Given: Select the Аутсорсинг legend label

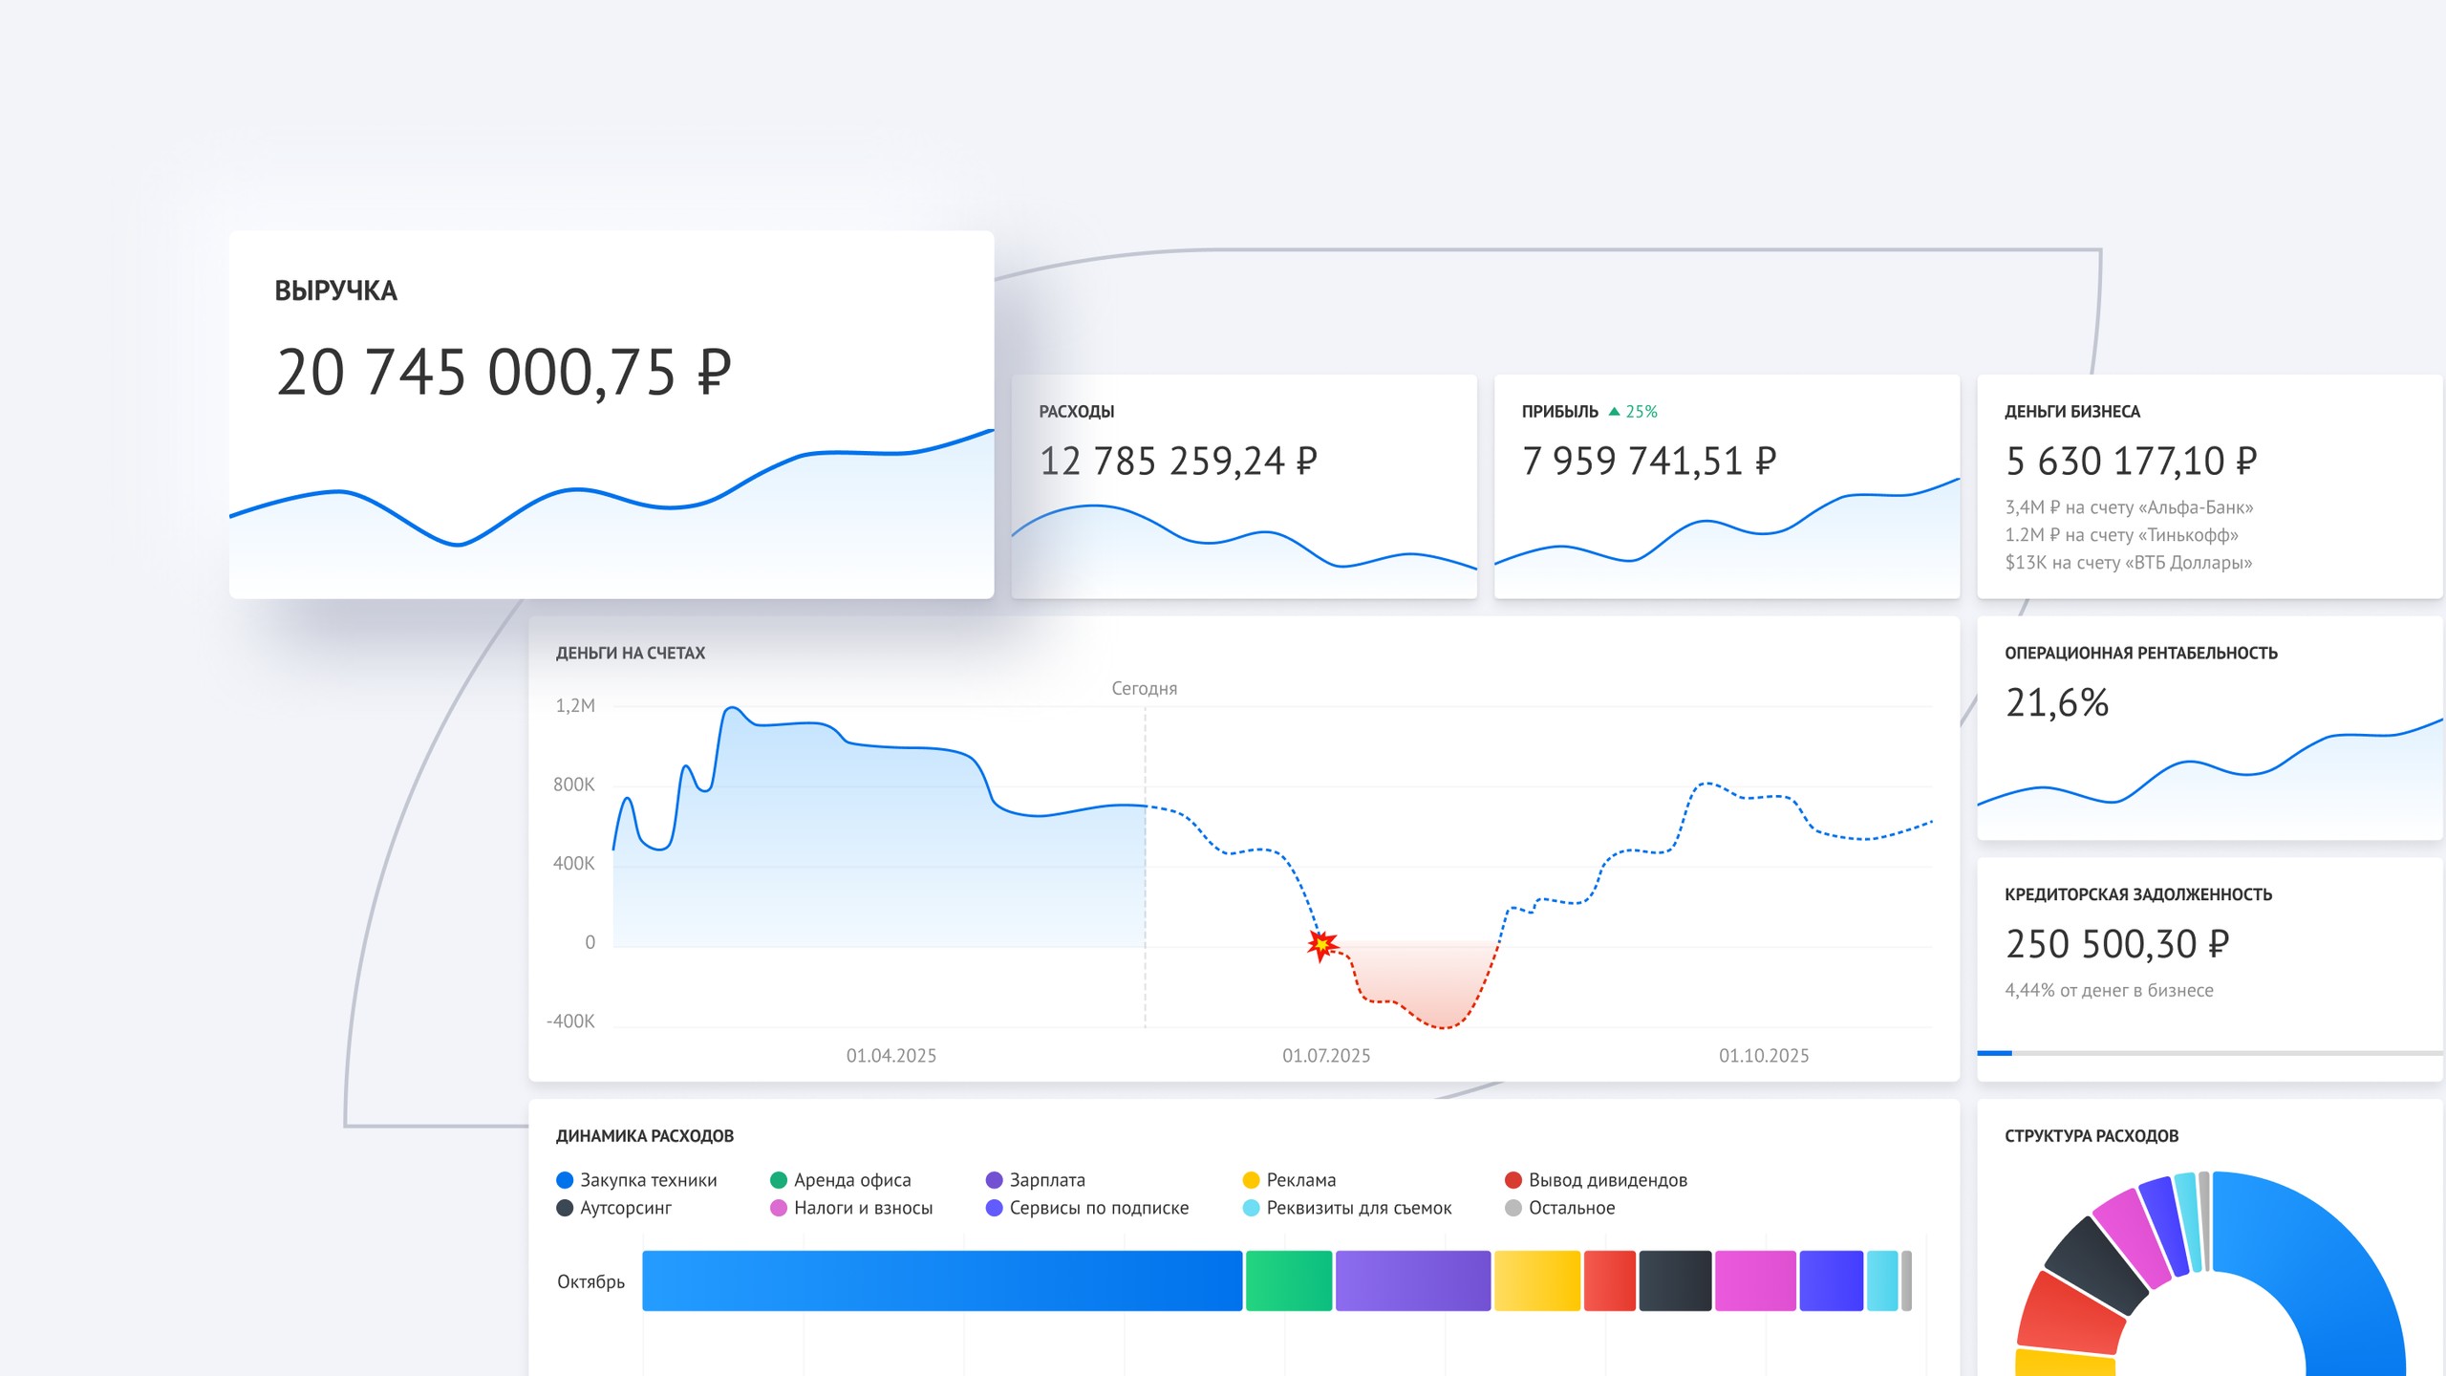Looking at the screenshot, I should [x=626, y=1209].
